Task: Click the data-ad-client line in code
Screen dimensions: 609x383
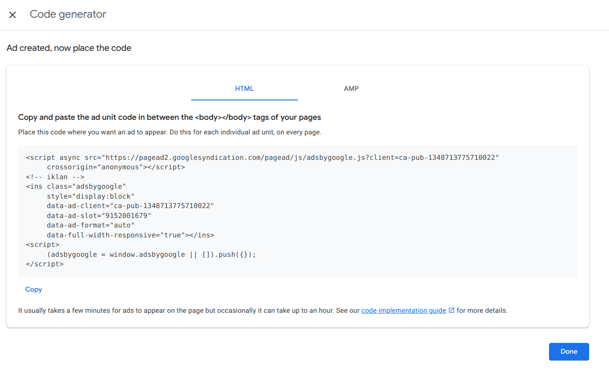Action: point(130,206)
